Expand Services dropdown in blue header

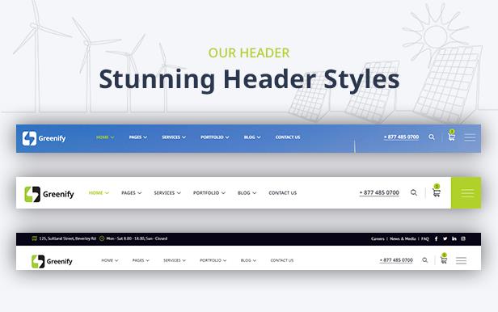click(x=174, y=137)
